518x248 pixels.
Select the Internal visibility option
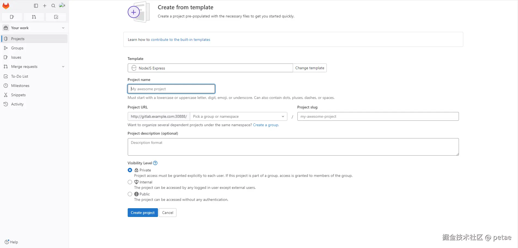[x=130, y=182]
